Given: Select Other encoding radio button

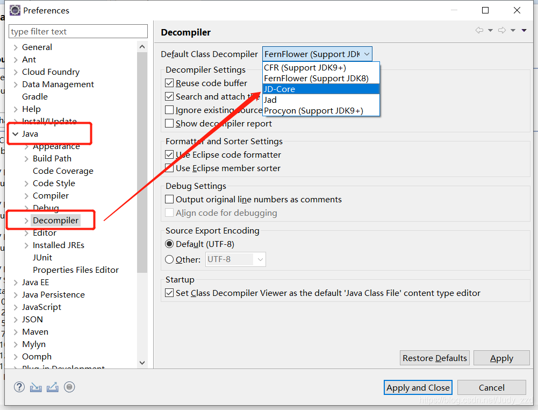Looking at the screenshot, I should tap(169, 259).
